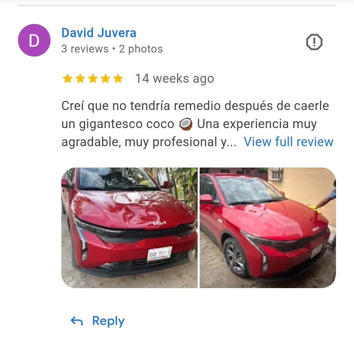Click the first rating star
354x340 pixels.
67,79
